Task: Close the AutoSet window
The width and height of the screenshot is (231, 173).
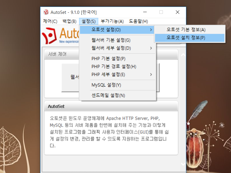Action: (x=178, y=12)
